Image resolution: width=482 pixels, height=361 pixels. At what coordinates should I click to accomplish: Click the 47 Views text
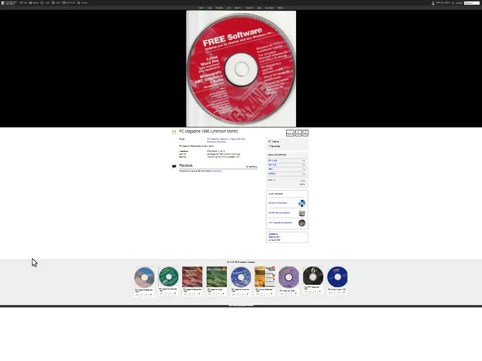(x=273, y=141)
